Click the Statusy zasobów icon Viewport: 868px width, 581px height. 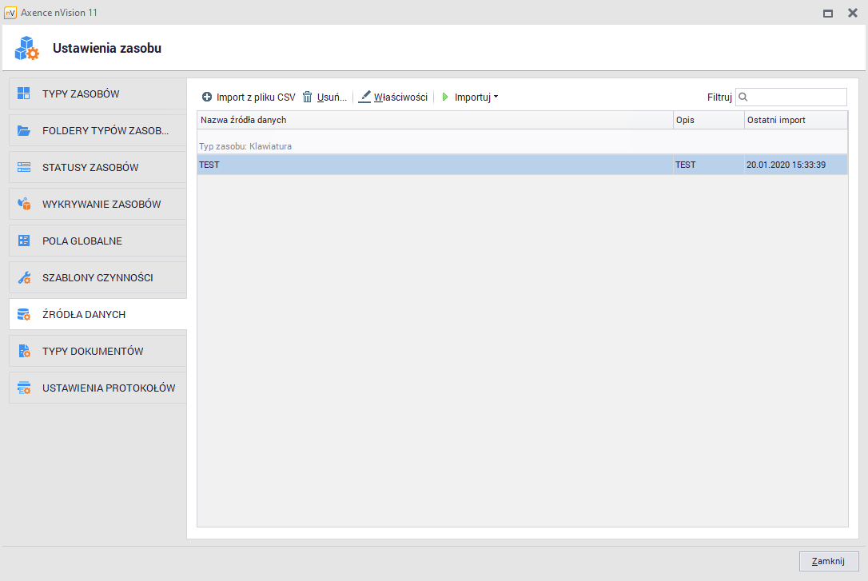(x=24, y=167)
